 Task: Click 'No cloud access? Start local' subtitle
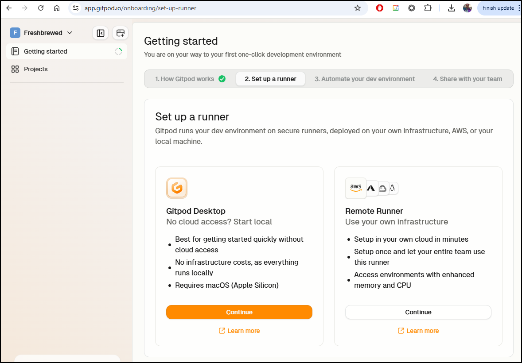pos(219,222)
